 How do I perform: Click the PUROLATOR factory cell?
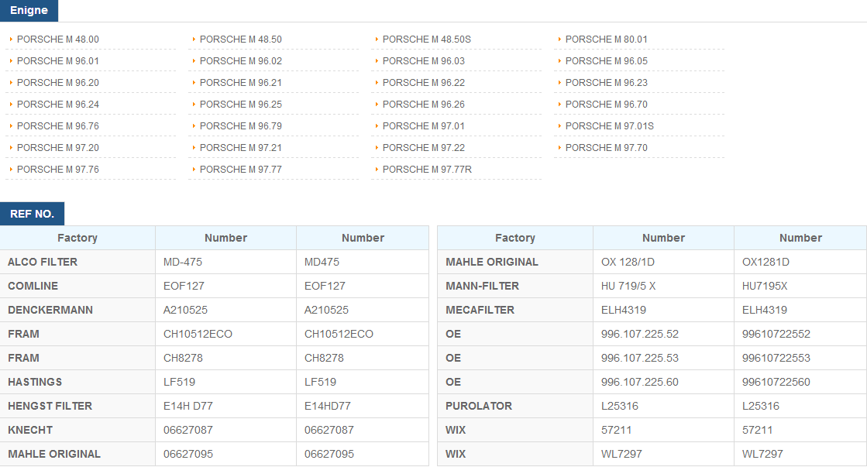coord(515,406)
